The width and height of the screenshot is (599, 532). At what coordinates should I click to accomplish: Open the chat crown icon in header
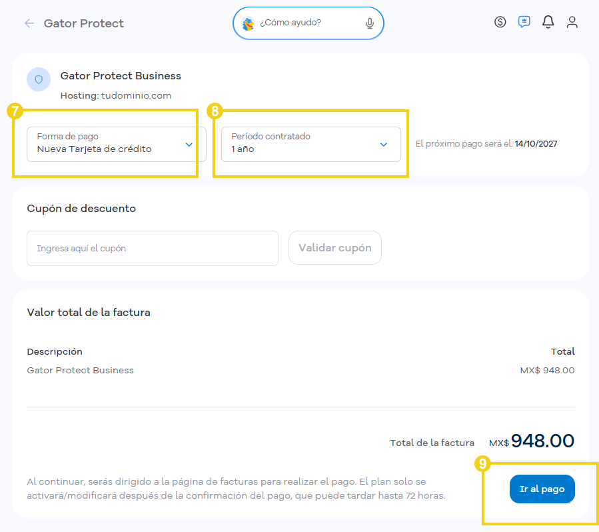coord(524,22)
